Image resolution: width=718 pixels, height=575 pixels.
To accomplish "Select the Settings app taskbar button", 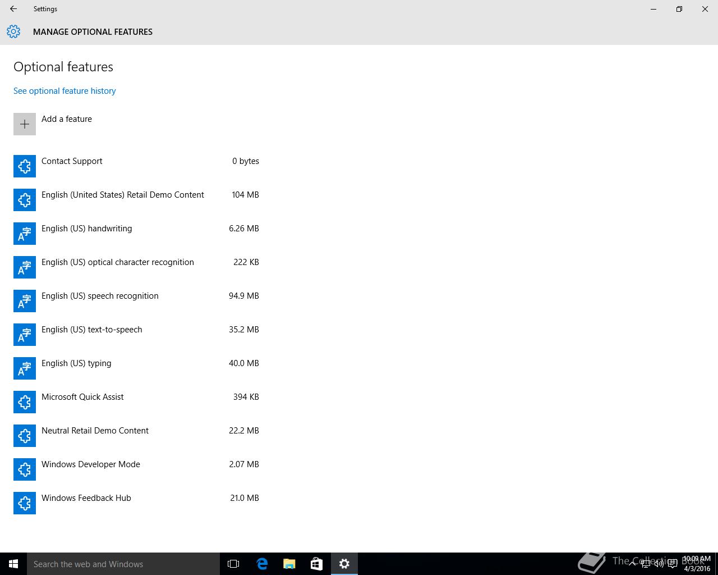I will (x=344, y=564).
